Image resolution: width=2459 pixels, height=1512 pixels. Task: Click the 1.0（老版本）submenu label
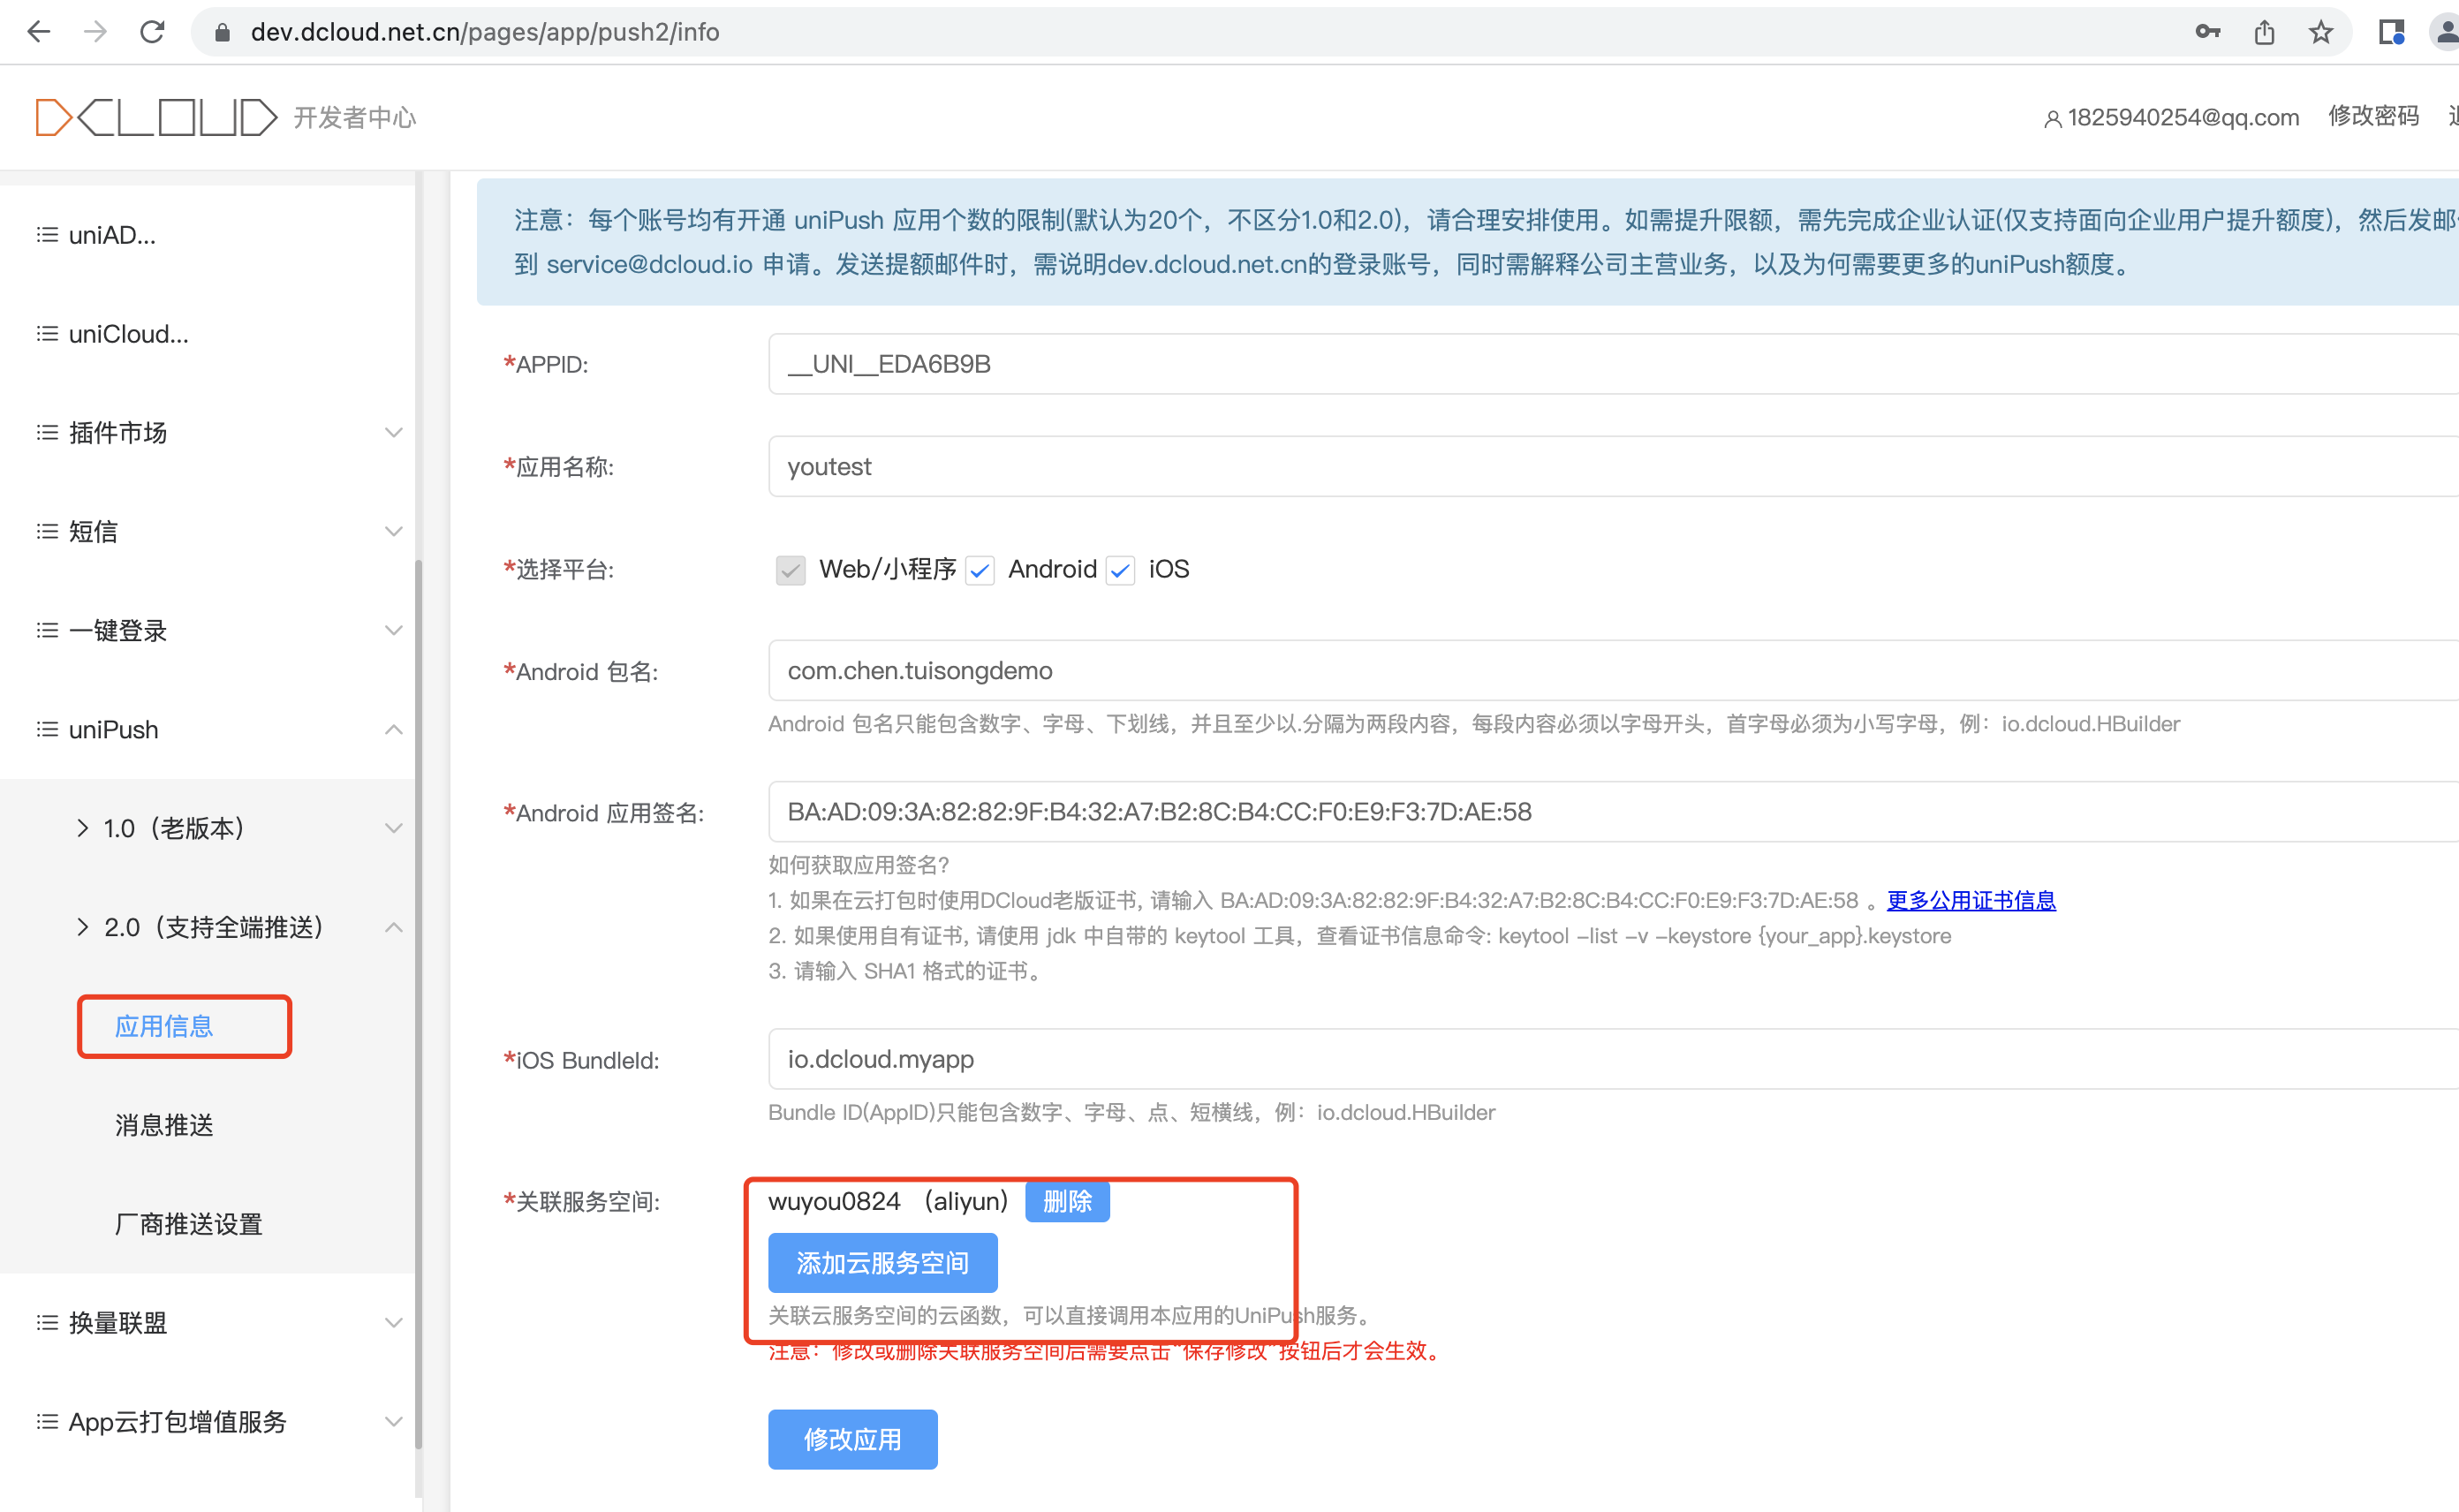tap(174, 829)
